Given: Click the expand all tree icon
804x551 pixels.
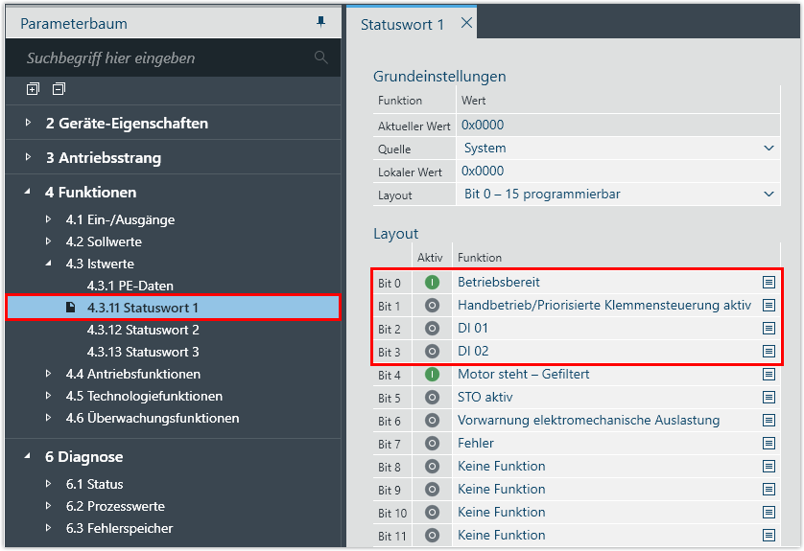Looking at the screenshot, I should pyautogui.click(x=33, y=89).
